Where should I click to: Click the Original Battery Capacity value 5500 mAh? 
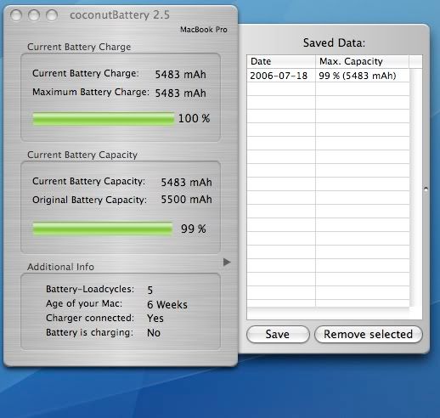click(x=186, y=200)
